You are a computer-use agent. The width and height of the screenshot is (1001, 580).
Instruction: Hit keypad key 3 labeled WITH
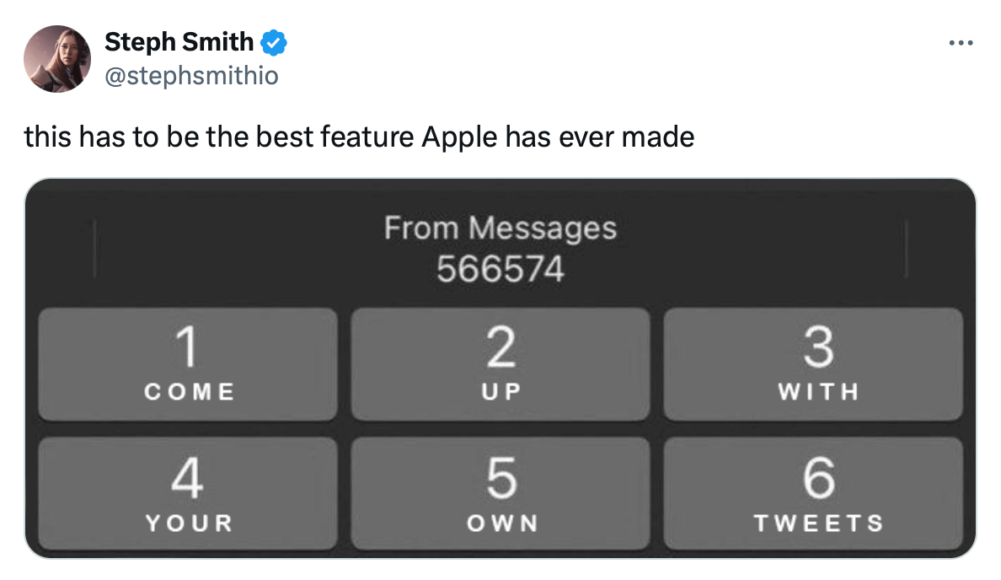[813, 363]
